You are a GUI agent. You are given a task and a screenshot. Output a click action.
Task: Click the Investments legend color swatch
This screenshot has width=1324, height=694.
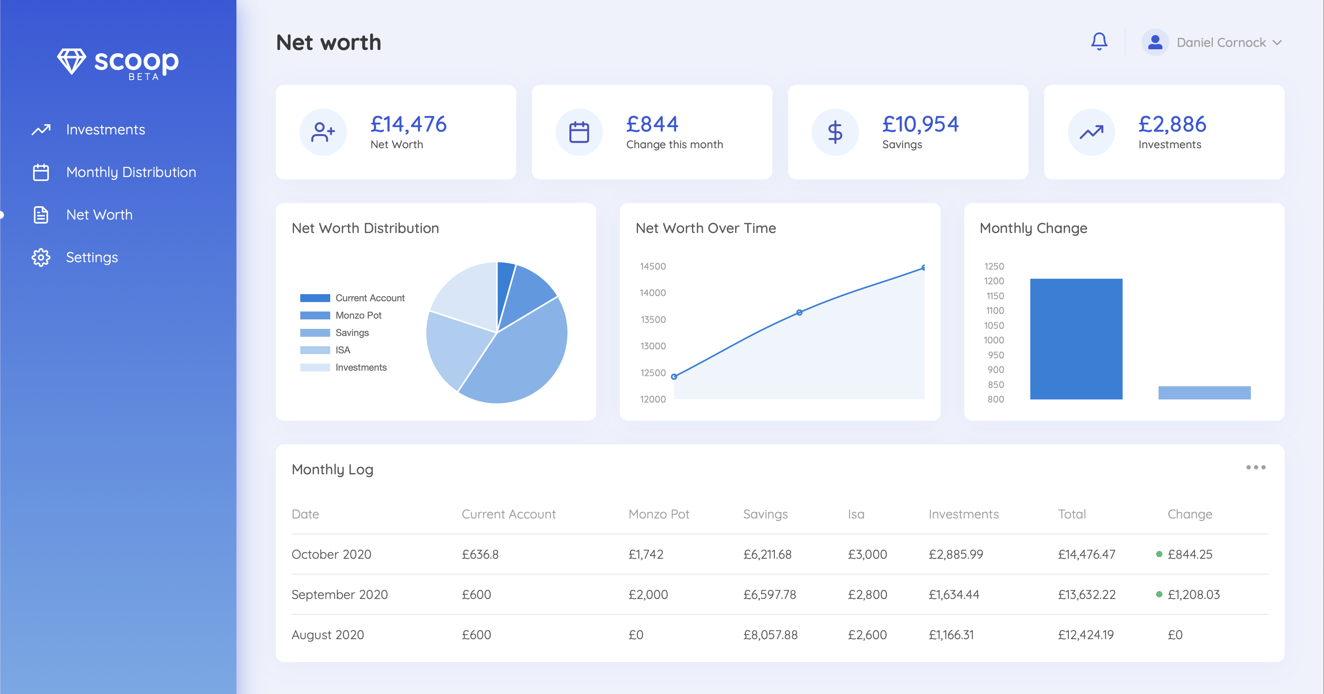pos(314,368)
